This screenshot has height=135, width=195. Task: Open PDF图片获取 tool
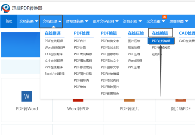point(83,74)
